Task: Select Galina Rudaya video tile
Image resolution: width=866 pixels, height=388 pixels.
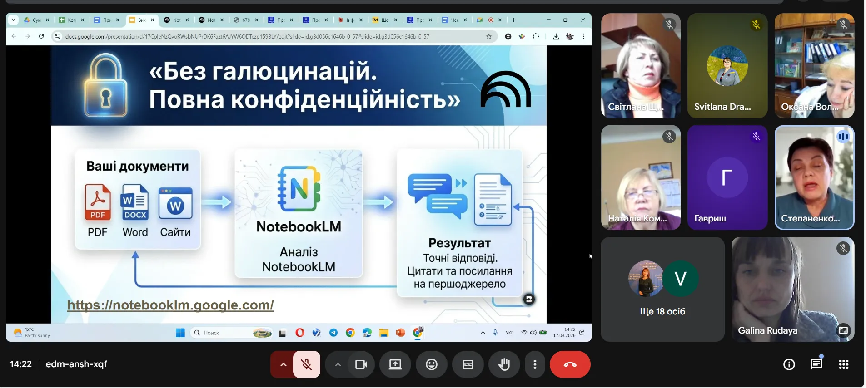Action: [793, 290]
